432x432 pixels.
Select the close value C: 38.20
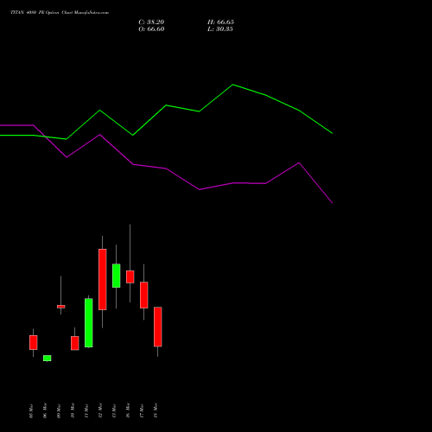coord(151,22)
